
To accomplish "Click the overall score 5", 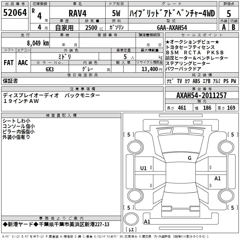I will 229,13.
